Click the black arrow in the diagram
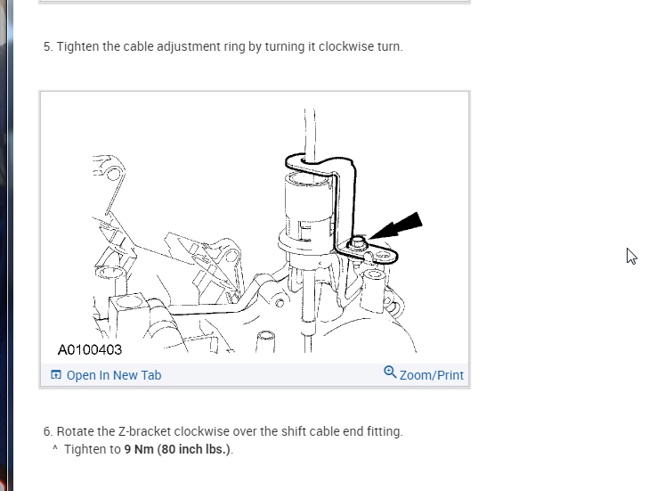657x491 pixels. [x=396, y=225]
